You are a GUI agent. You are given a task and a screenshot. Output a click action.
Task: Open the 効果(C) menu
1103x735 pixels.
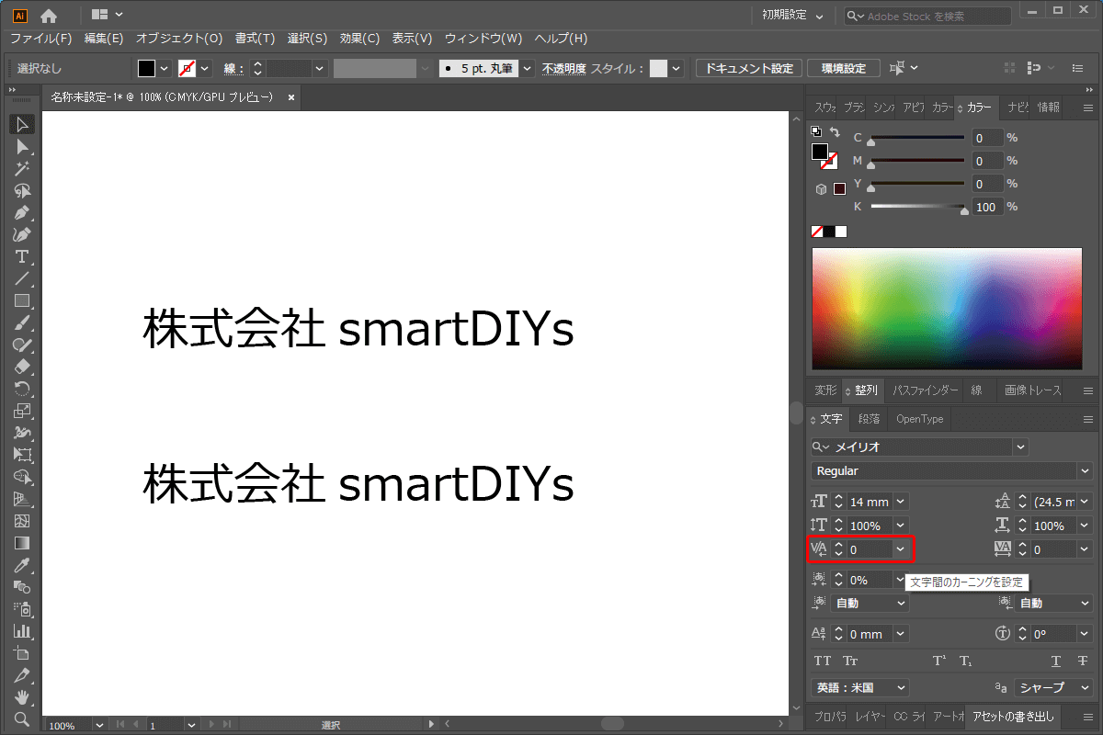(x=359, y=39)
